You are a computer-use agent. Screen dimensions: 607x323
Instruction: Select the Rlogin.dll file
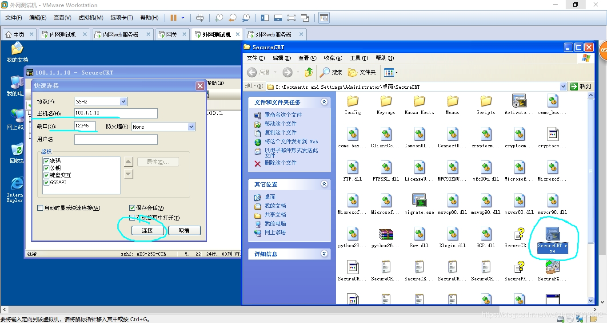click(x=452, y=238)
